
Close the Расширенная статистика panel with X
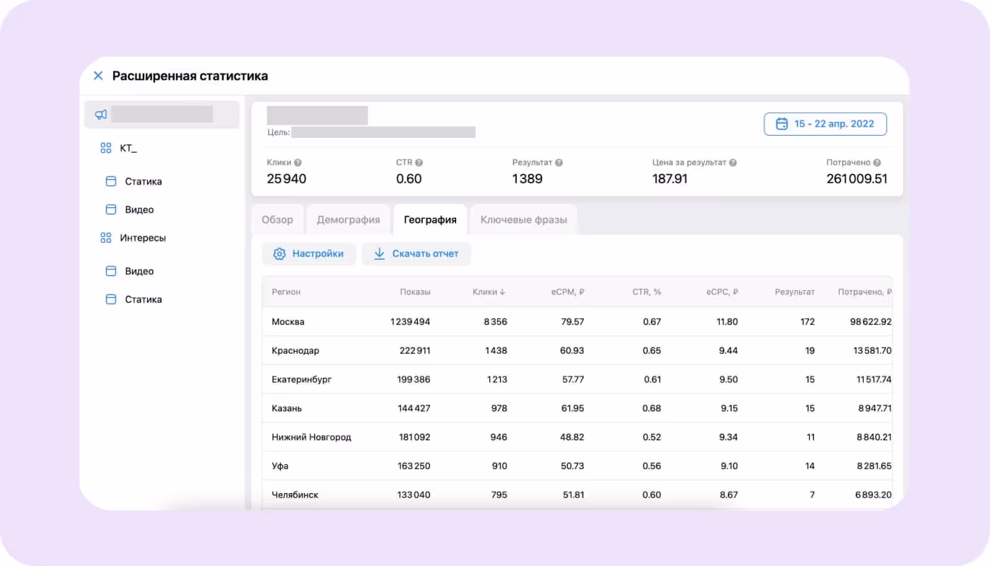[98, 76]
